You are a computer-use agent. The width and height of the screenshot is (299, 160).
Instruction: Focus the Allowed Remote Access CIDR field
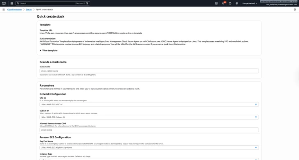149,130
